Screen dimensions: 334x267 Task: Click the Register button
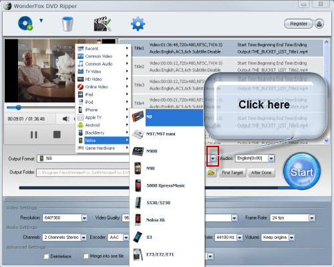click(x=299, y=23)
